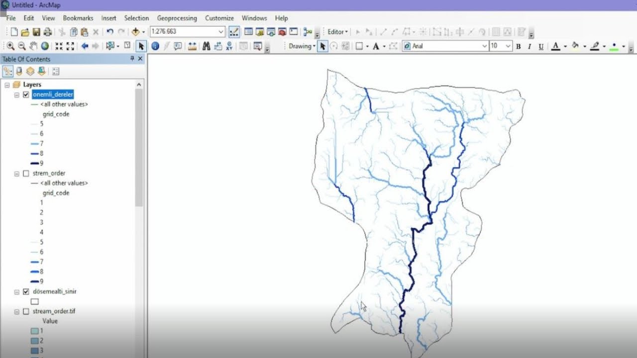637x358 pixels.
Task: Save the map document
Action: 36,32
